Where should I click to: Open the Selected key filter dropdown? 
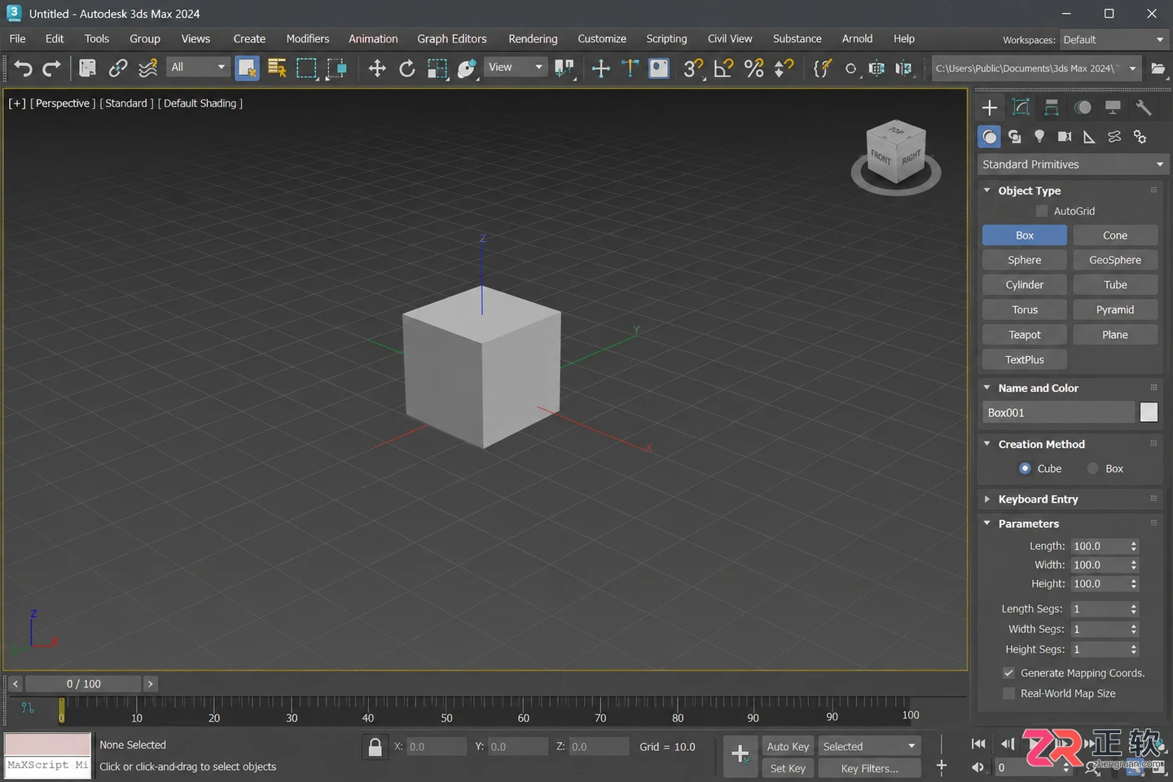pyautogui.click(x=869, y=746)
